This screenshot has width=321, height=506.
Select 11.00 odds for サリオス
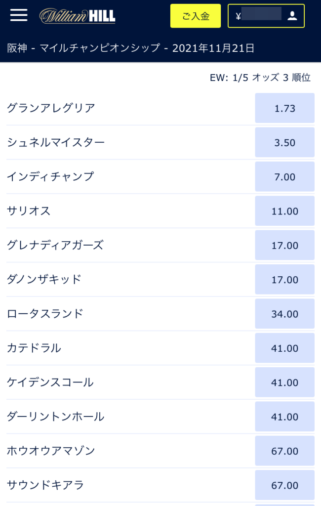tap(284, 211)
